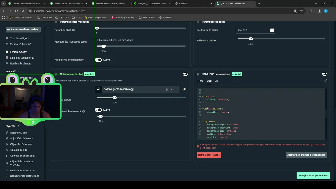This screenshot has width=336, height=189.
Task: Click the white font color swatch
Action: (272, 30)
